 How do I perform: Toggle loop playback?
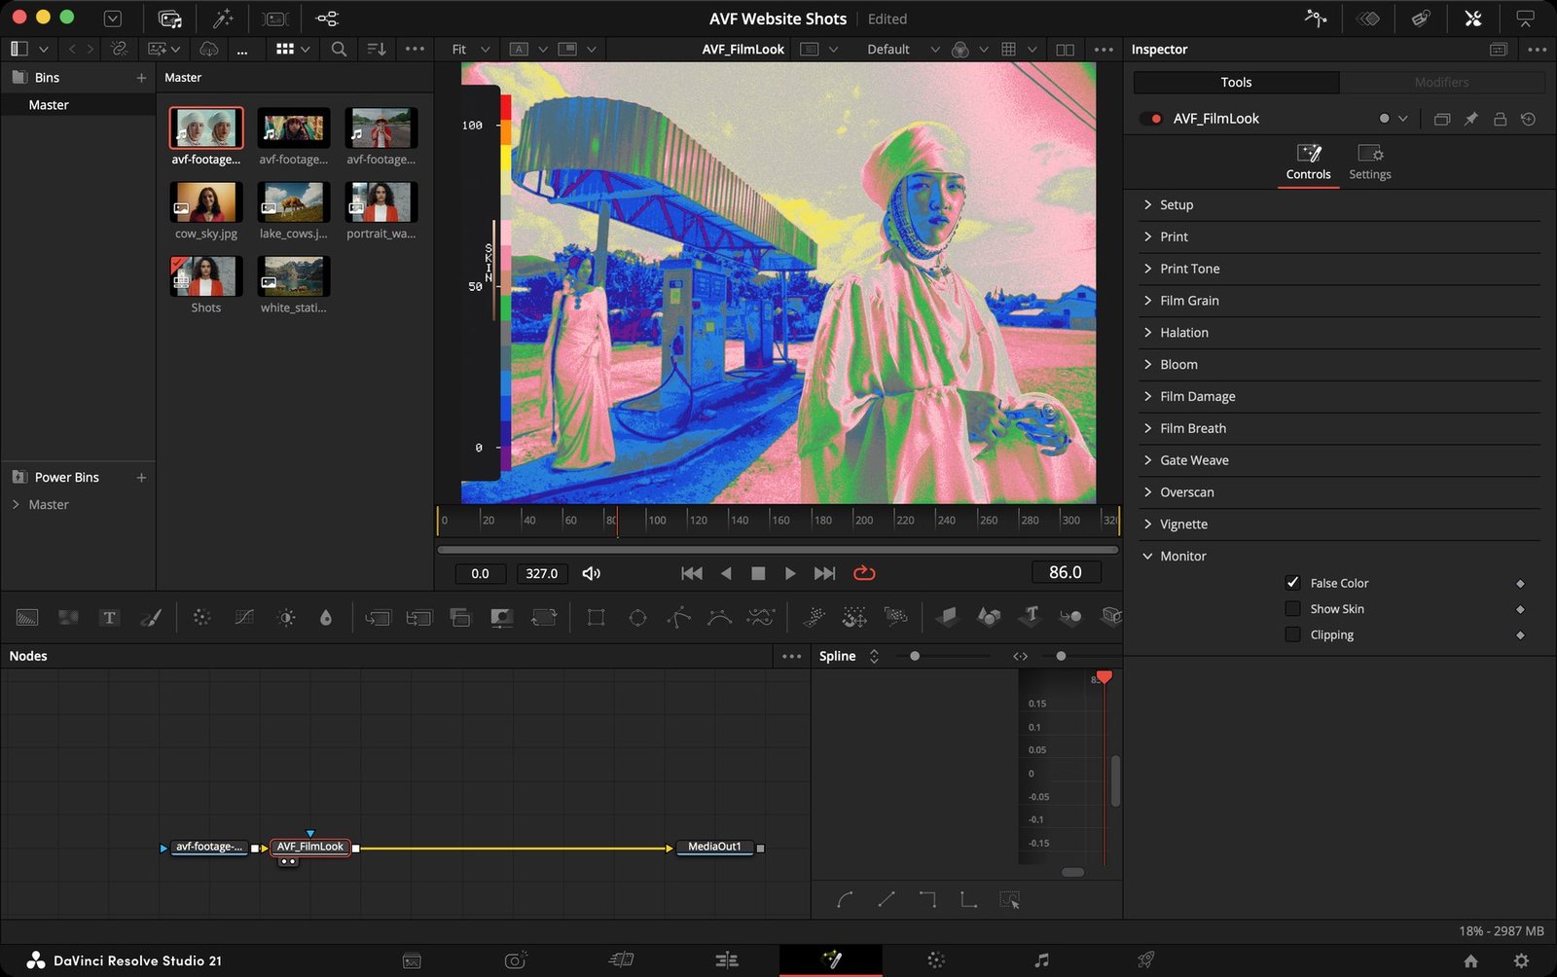click(x=864, y=573)
